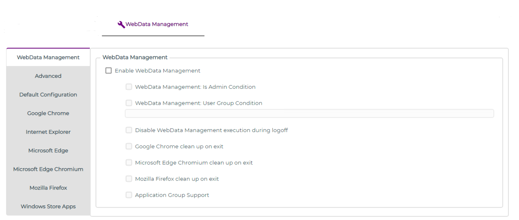Check the User Group Condition option
This screenshot has width=519, height=220.
point(129,103)
